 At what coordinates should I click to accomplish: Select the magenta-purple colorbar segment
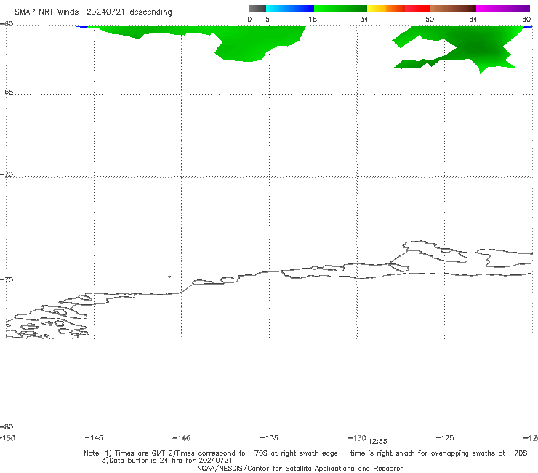coord(503,9)
